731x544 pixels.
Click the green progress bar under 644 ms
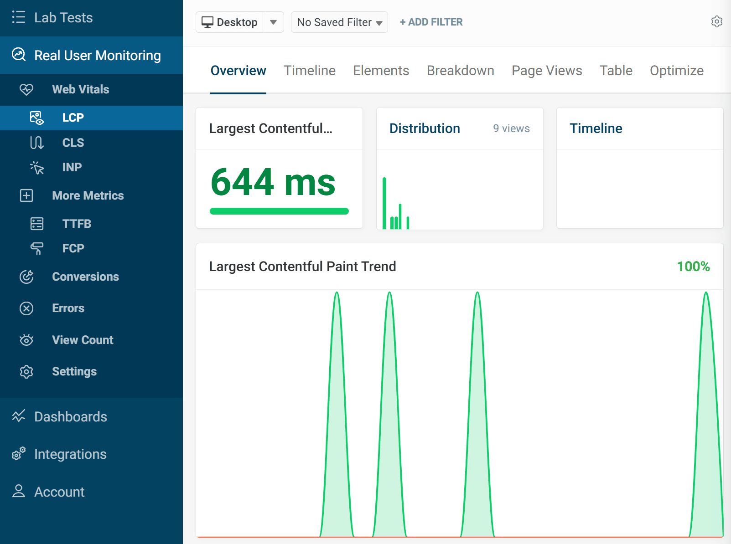click(279, 210)
